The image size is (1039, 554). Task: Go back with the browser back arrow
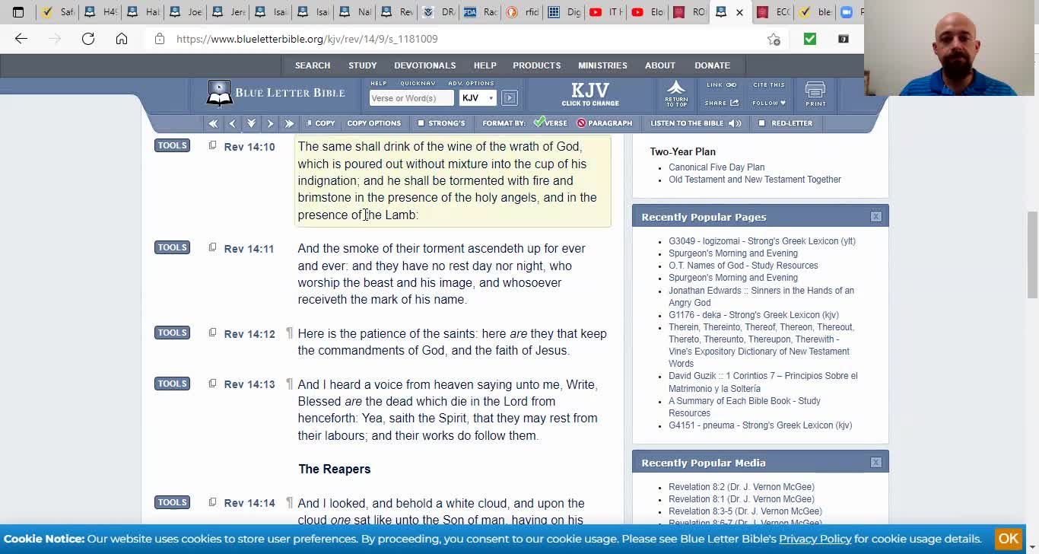tap(21, 39)
